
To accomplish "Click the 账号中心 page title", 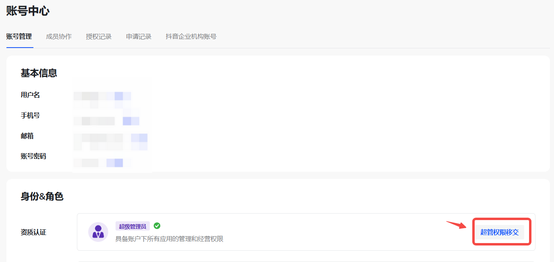I will [x=28, y=11].
